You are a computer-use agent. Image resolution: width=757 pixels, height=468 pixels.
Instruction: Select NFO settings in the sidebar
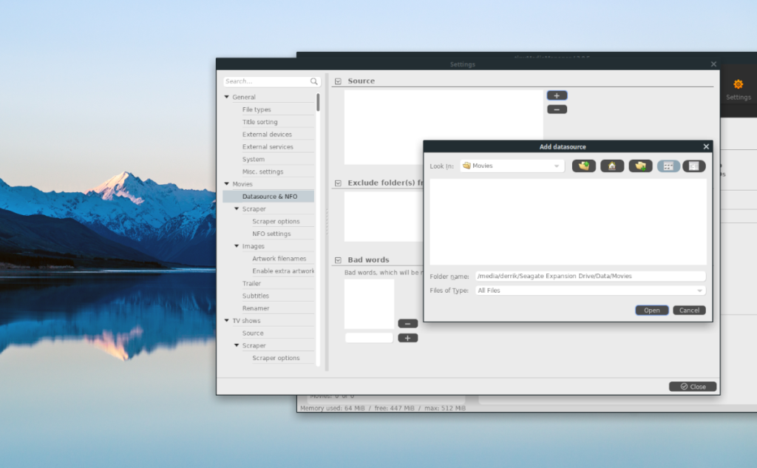[x=271, y=233]
